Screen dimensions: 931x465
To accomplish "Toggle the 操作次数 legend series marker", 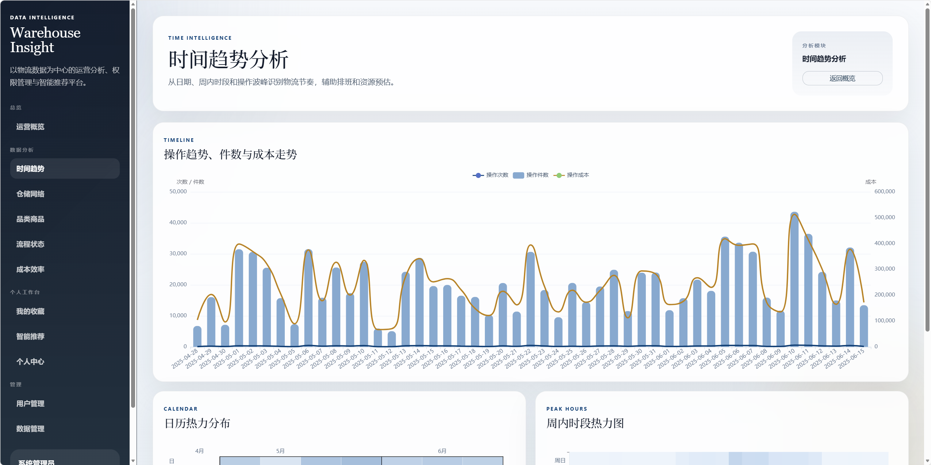I will point(478,175).
